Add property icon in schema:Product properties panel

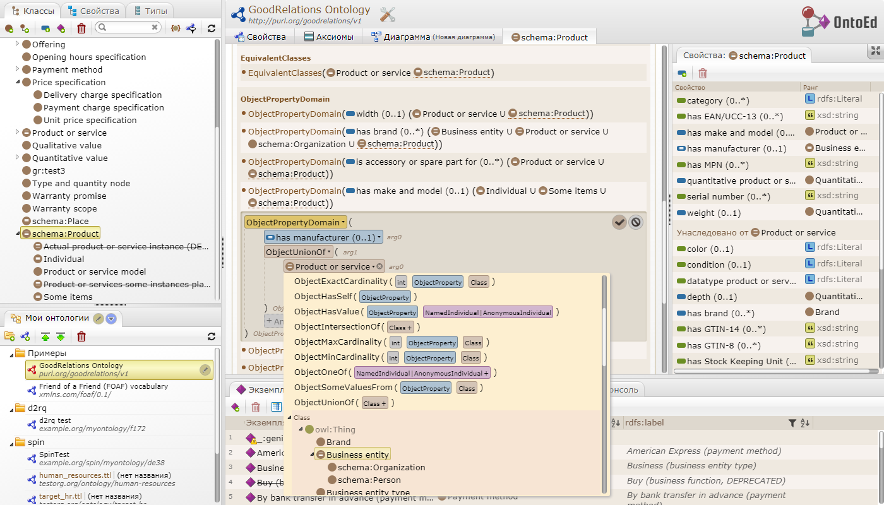coord(683,73)
